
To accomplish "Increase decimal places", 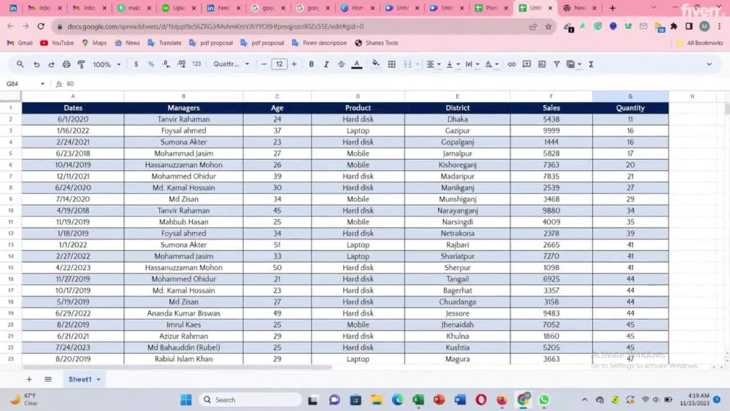I will pos(182,64).
